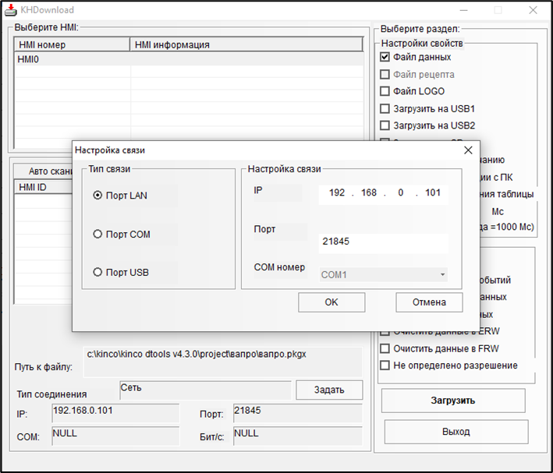Click the Порт field showing 21845 in dialog
This screenshot has height=473, width=553.
coord(384,243)
